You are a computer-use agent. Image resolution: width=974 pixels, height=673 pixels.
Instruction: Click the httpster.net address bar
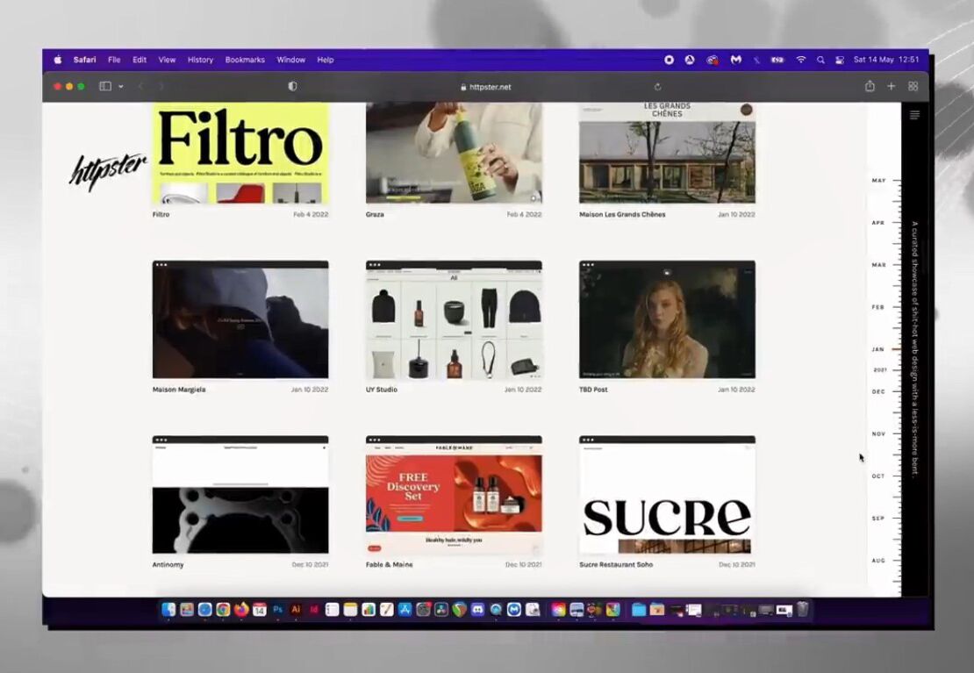click(x=488, y=87)
